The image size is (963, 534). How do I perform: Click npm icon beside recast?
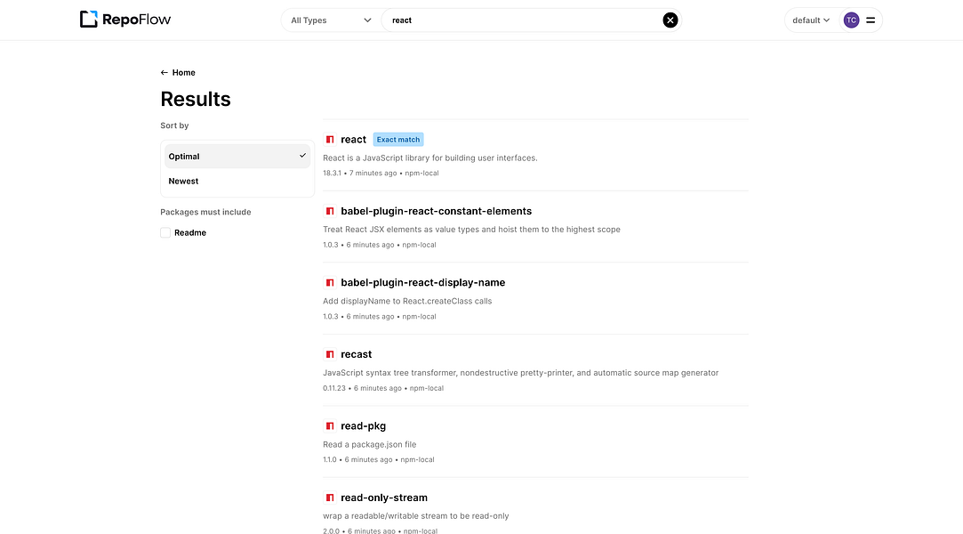point(330,354)
